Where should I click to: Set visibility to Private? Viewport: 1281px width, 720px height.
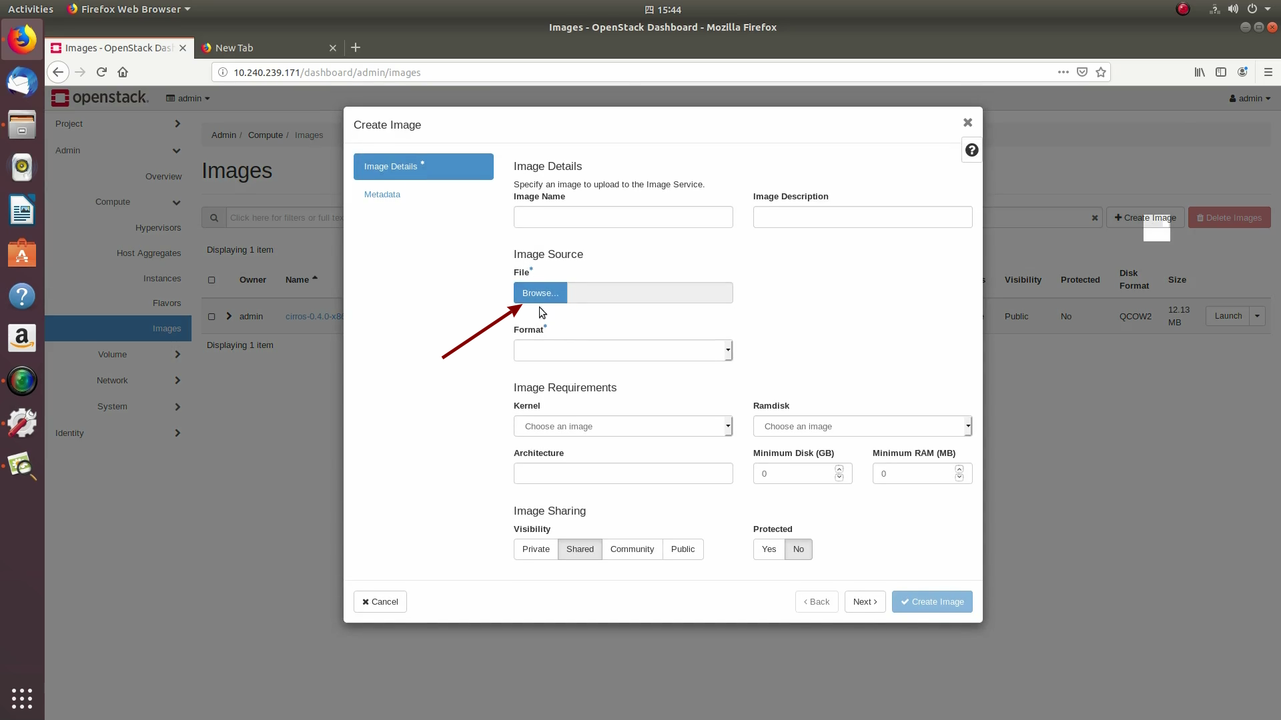(536, 549)
